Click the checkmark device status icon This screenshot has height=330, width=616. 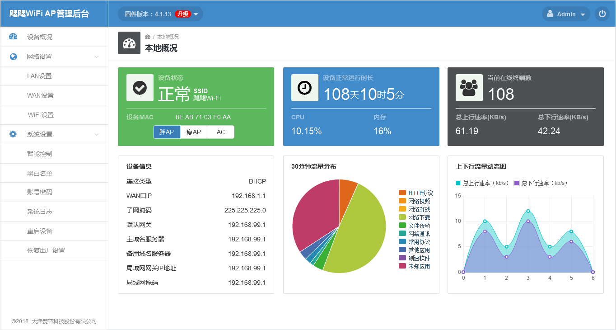(140, 88)
